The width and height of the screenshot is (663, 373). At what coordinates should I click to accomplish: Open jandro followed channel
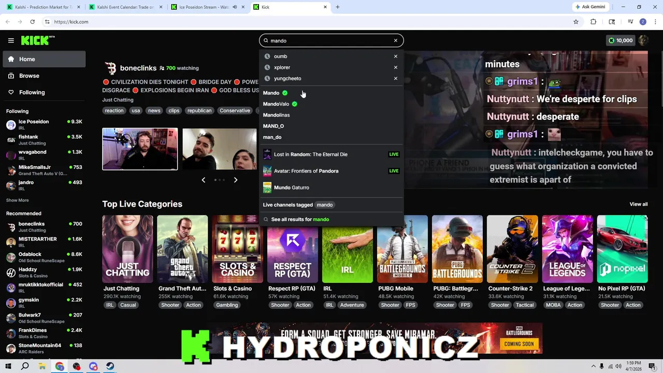pyautogui.click(x=45, y=185)
